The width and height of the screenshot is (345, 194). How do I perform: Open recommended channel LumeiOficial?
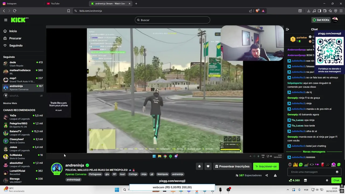pos(23,172)
